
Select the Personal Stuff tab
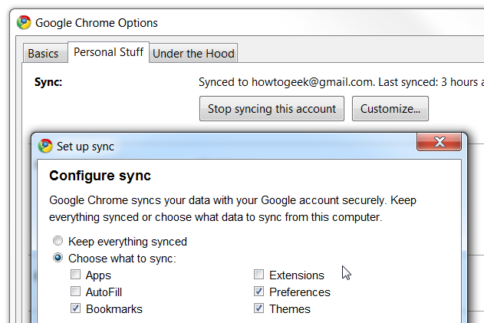pyautogui.click(x=107, y=52)
